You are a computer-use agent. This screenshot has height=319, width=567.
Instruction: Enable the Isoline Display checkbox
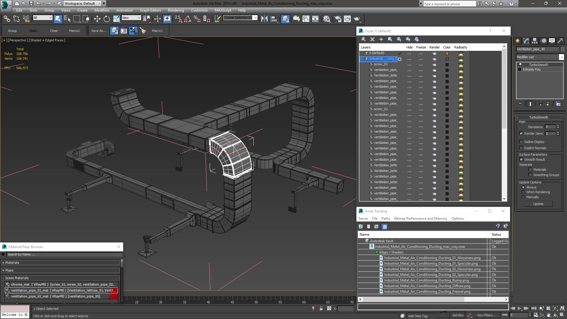521,142
